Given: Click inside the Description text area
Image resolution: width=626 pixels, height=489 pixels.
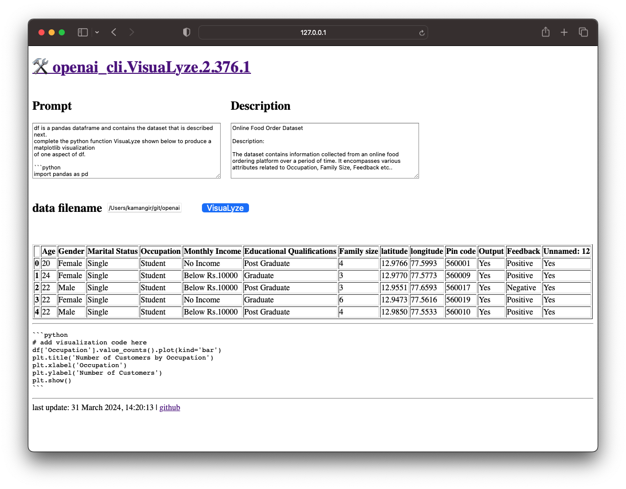Looking at the screenshot, I should 324,151.
